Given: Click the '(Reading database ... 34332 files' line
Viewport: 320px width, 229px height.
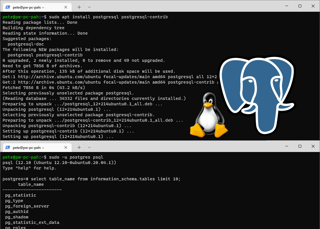Looking at the screenshot, I should click(x=94, y=98).
